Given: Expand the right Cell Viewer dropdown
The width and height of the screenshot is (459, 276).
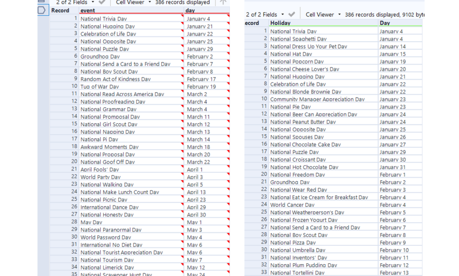Looking at the screenshot, I should coord(339,14).
